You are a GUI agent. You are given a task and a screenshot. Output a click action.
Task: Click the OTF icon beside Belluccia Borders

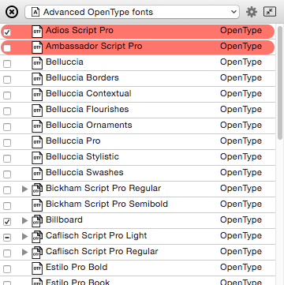coord(37,79)
